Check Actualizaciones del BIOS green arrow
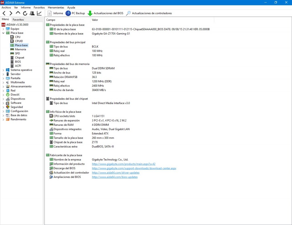Screen dimensions: 292x225 106,13
